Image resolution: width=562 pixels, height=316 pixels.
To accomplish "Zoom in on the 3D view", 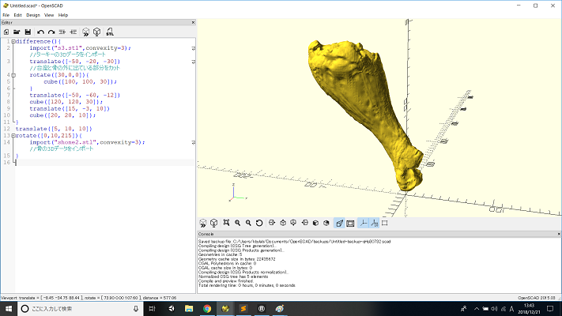I will 237,223.
